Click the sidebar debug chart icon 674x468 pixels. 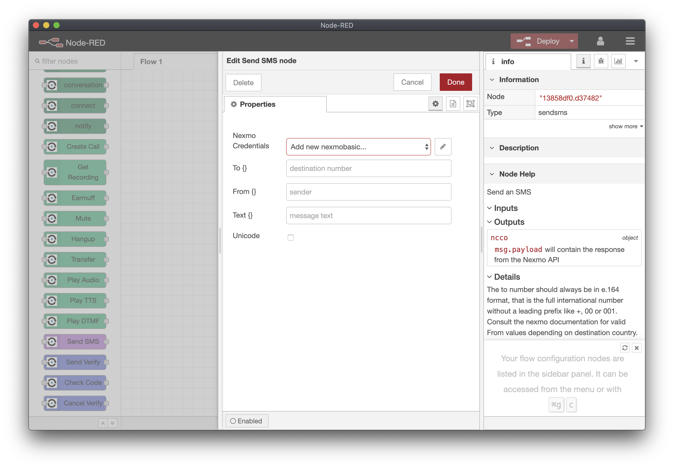[x=618, y=61]
